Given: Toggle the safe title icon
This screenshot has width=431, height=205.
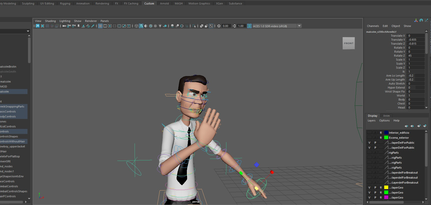Looking at the screenshot, I should point(129,26).
